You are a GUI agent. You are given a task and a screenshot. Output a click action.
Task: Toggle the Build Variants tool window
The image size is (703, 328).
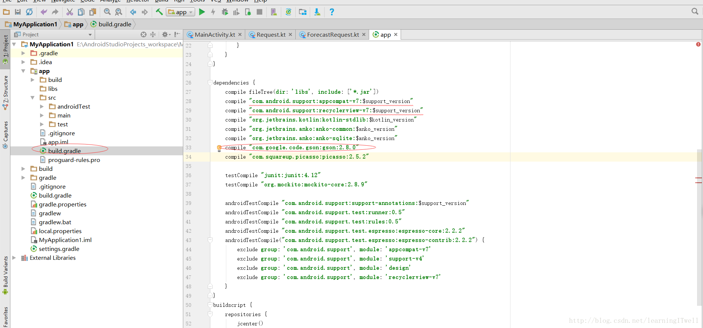(5, 275)
